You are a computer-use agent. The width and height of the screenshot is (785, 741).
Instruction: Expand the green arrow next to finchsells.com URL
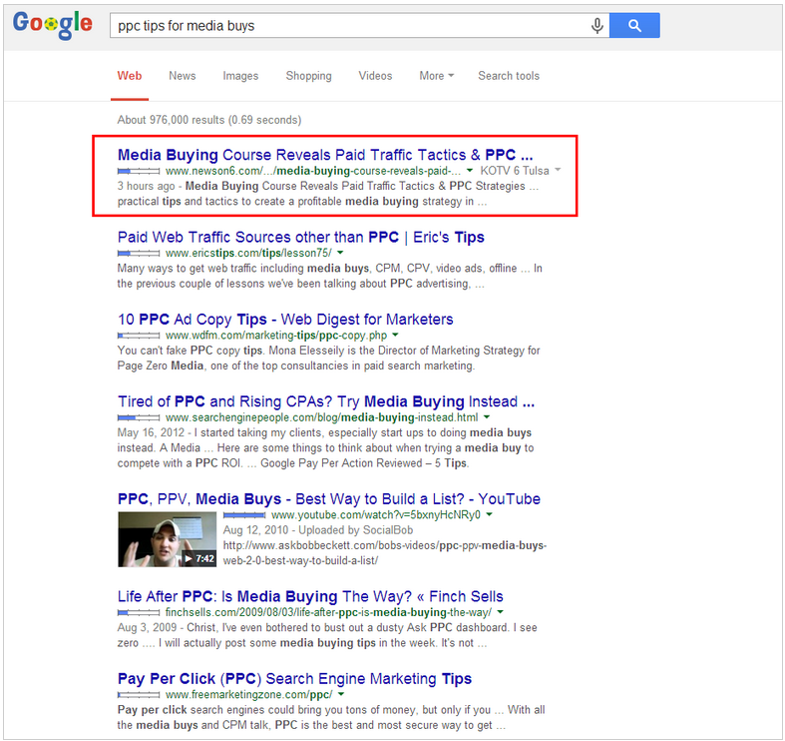(x=500, y=612)
